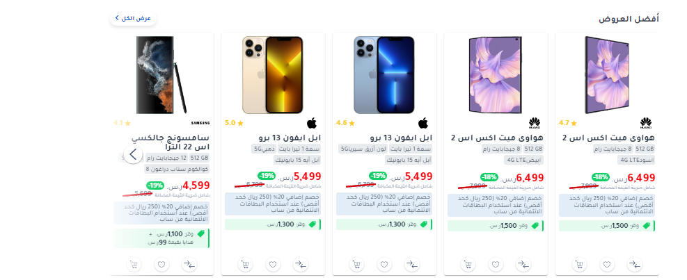Open the عرض الكل view all link
This screenshot has width=687, height=280.
133,18
